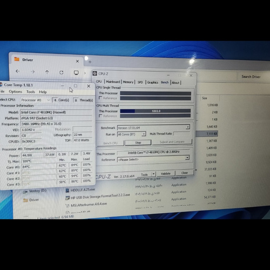Expand the address bar breadcrumb chevron
Image resolution: width=270 pixels, height=270 pixels.
(85, 73)
